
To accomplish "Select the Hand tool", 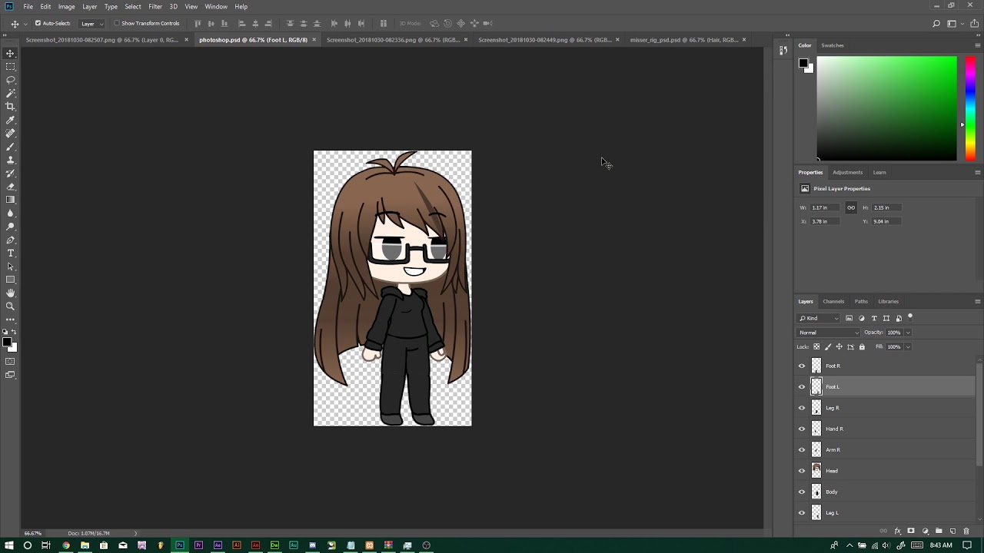I will 11,293.
